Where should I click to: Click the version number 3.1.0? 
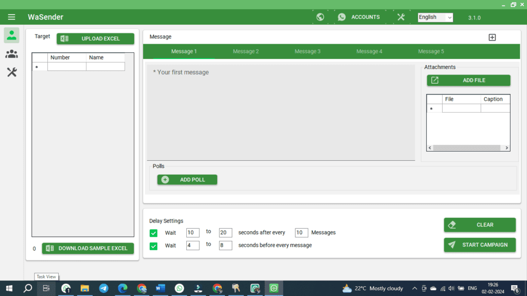474,18
